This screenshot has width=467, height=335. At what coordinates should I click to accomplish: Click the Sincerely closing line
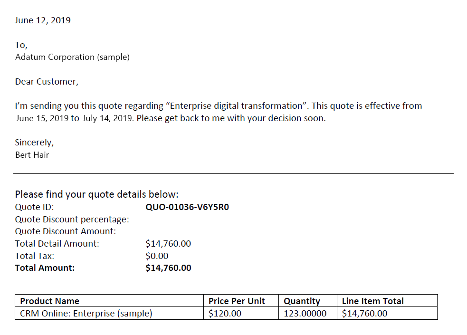point(34,143)
